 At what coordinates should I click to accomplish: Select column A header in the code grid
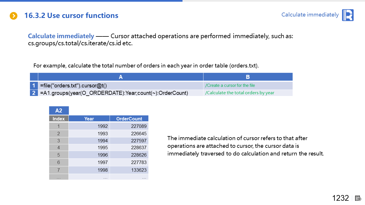121,77
